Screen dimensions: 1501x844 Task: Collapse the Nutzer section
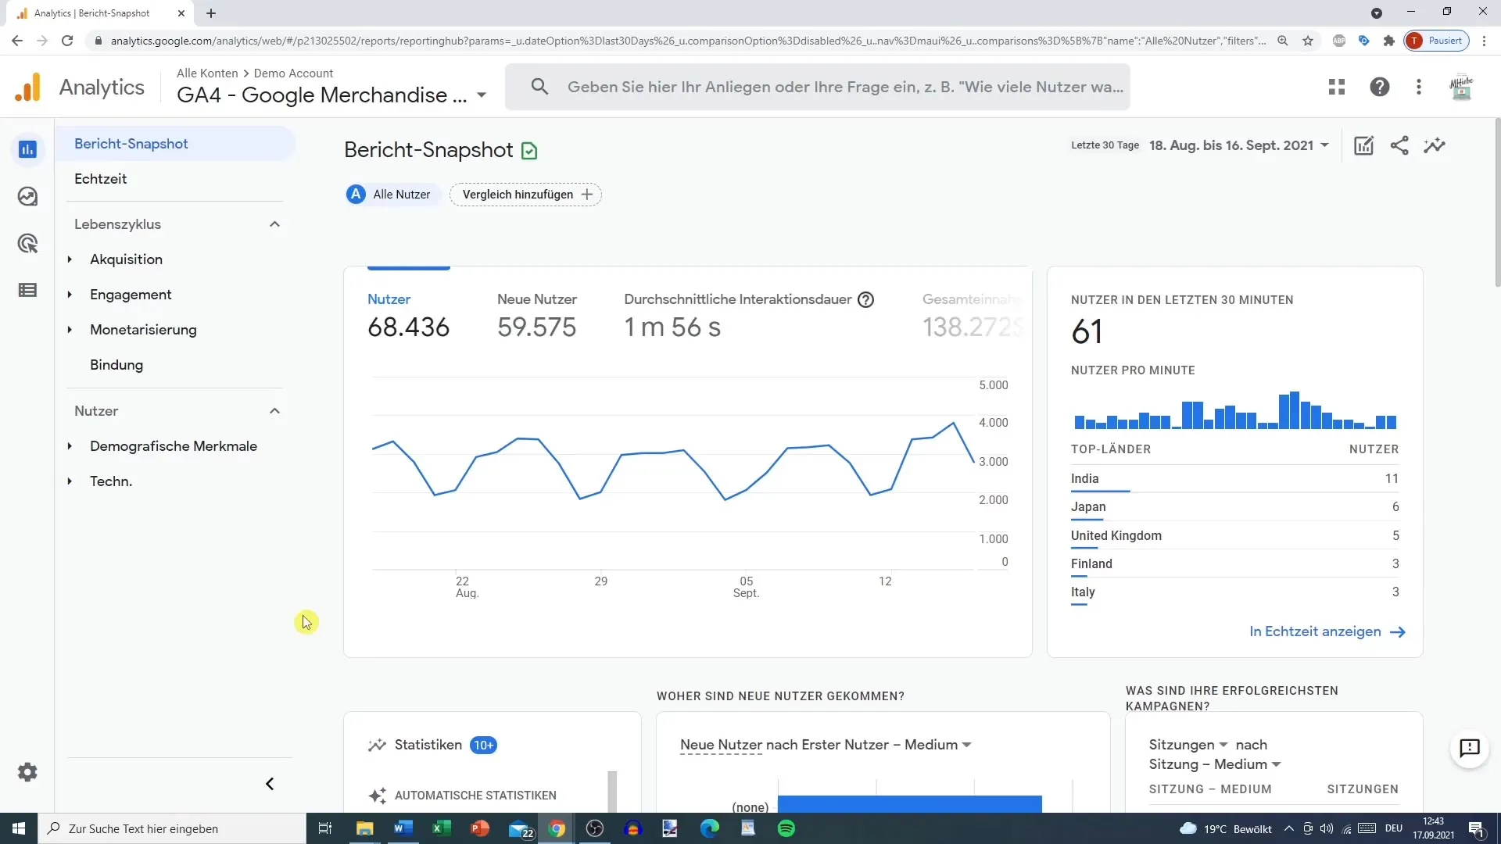274,411
